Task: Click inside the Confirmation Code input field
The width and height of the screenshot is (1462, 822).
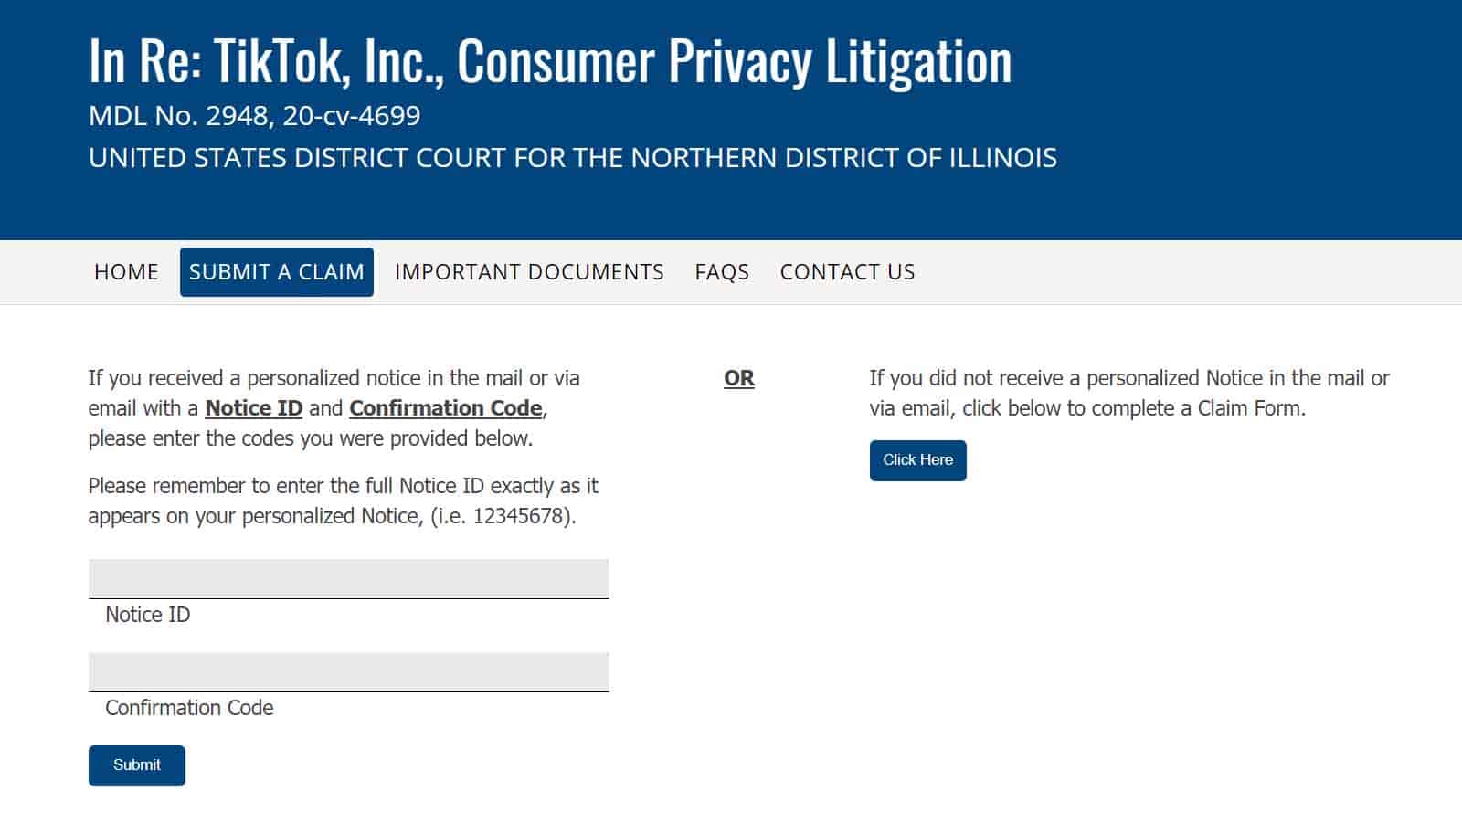Action: (x=347, y=671)
